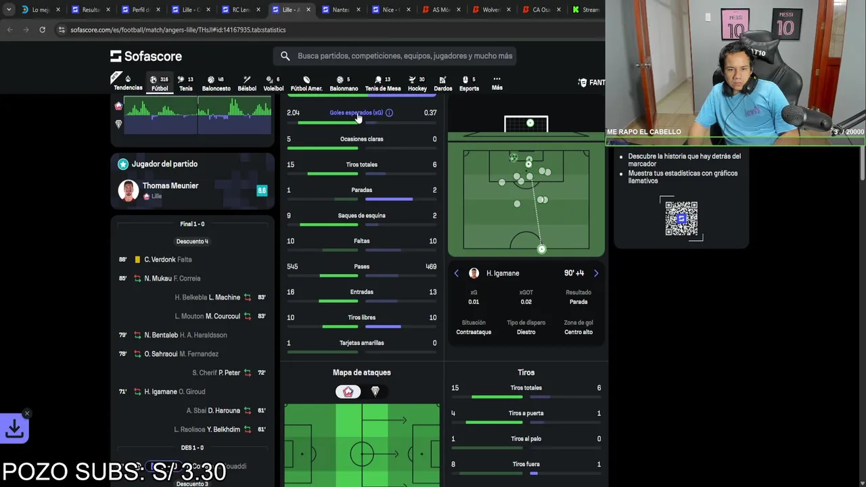Go back in browser
The image size is (866, 487).
point(10,30)
